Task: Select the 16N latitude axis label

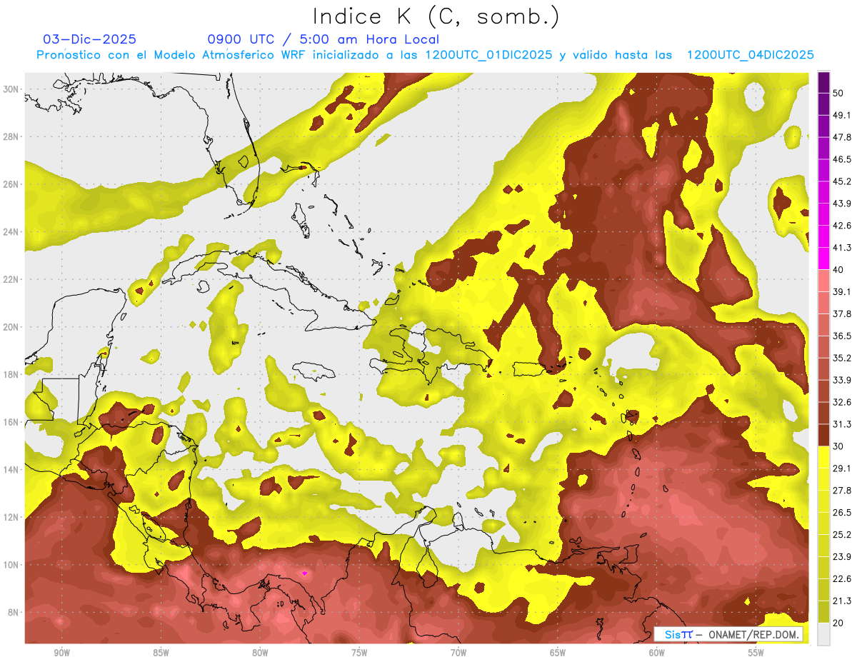Action: (x=11, y=422)
